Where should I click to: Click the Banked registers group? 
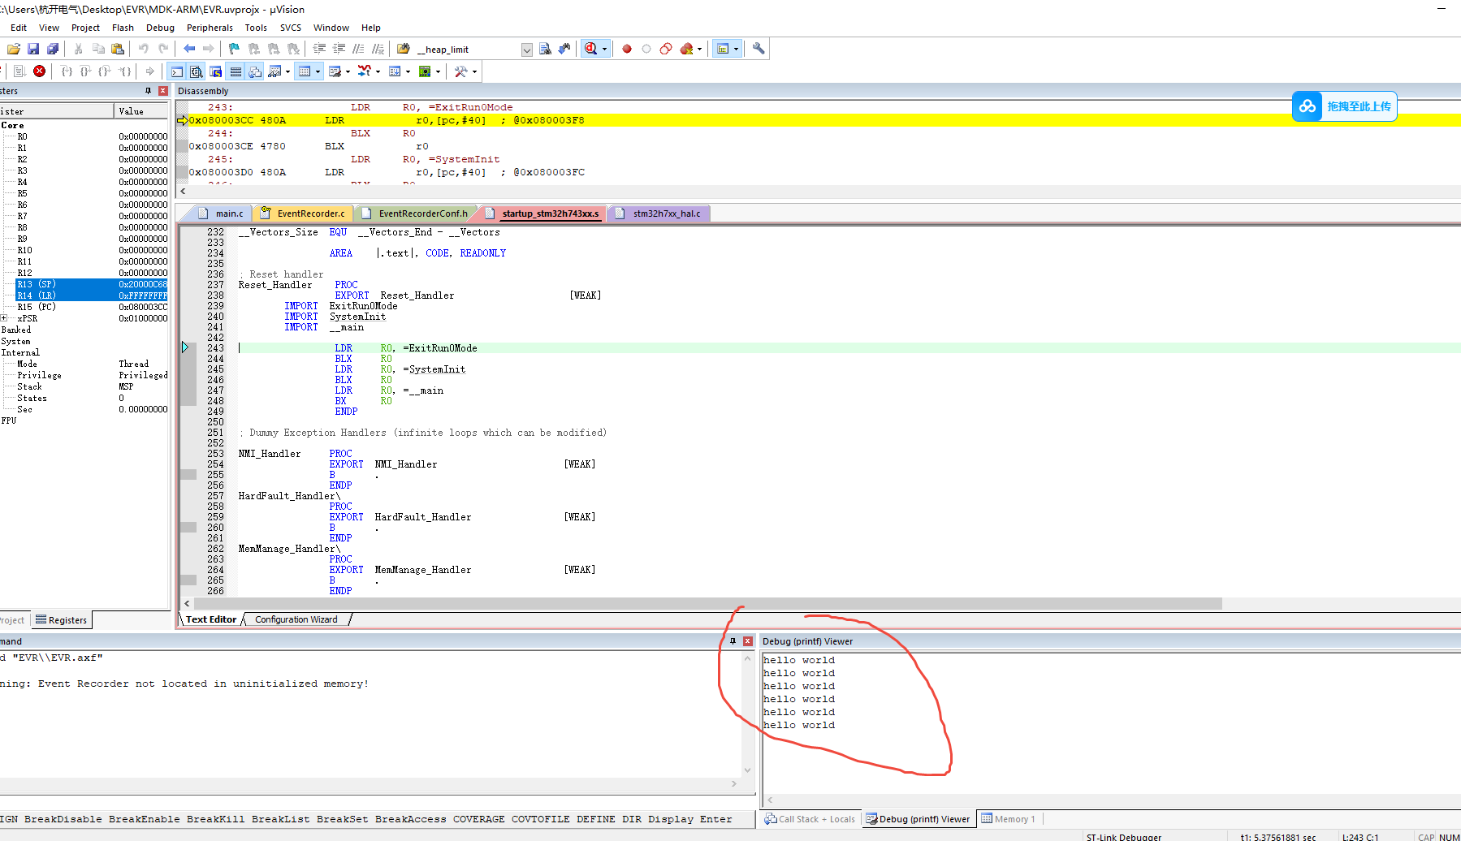pyautogui.click(x=16, y=330)
